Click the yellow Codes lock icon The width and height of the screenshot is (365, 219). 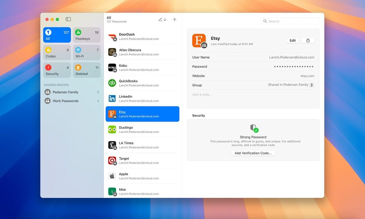tap(48, 50)
